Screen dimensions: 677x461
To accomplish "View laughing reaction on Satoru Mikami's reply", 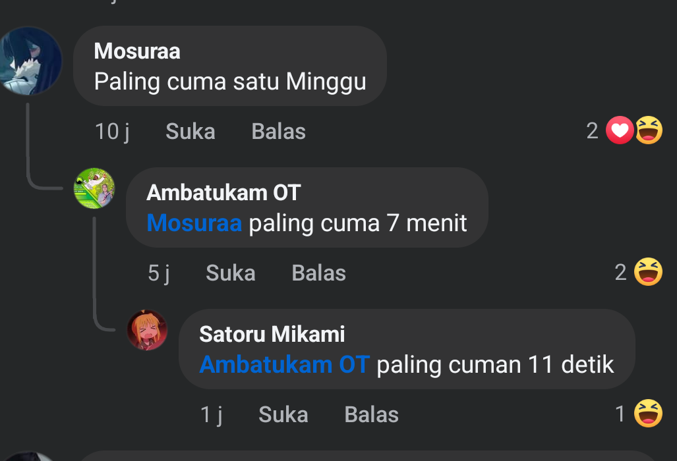I will tap(648, 414).
